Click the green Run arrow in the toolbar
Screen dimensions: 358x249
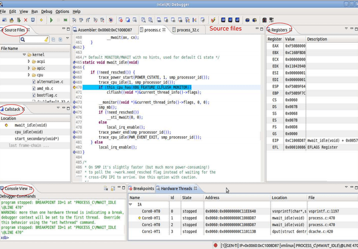[51, 20]
